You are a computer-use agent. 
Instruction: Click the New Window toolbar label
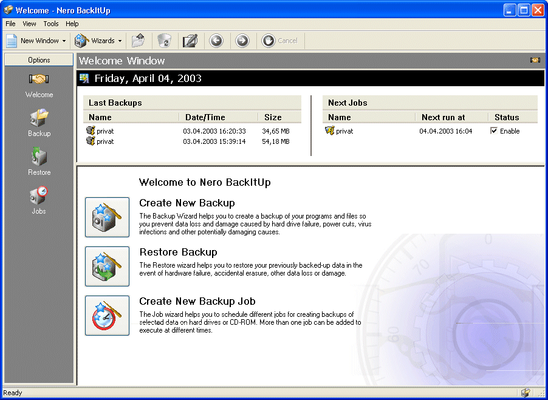click(39, 41)
